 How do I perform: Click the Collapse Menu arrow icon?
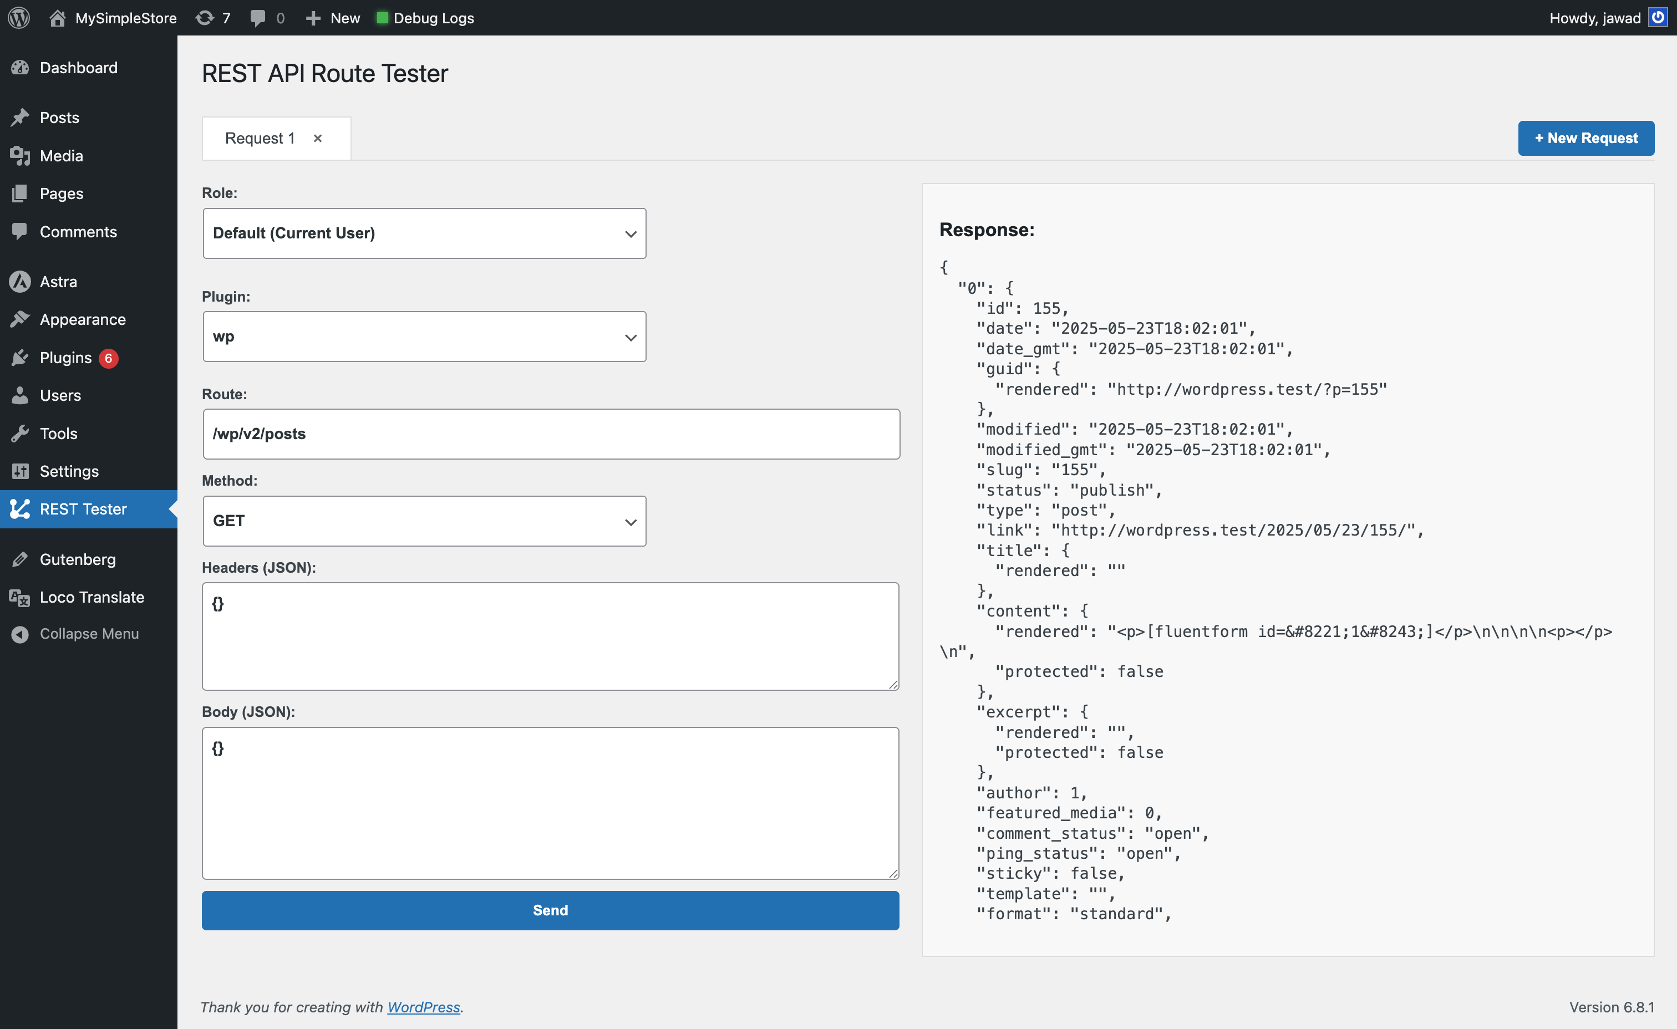pos(21,634)
